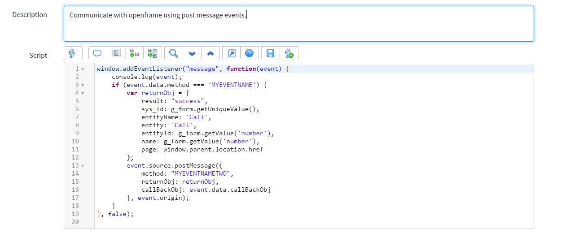The height and width of the screenshot is (233, 583).
Task: Click the format code icon
Action: click(x=116, y=53)
